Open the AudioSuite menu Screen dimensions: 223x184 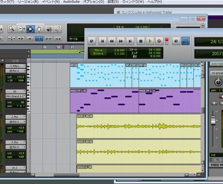pyautogui.click(x=71, y=2)
